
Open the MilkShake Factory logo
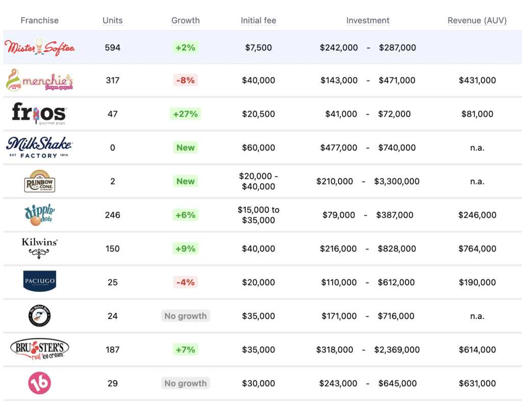[39, 147]
